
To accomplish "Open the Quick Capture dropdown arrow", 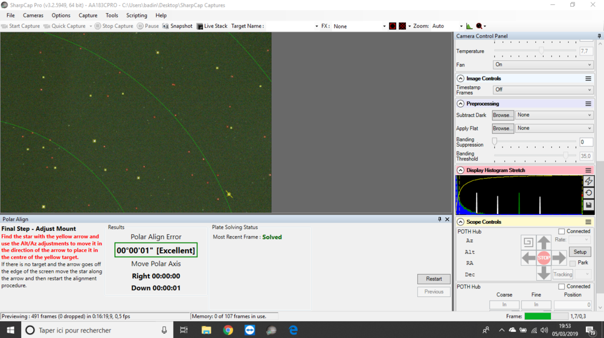I will 91,26.
